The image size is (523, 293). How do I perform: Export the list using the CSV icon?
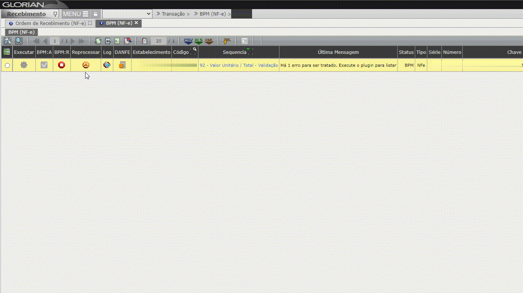click(x=188, y=41)
